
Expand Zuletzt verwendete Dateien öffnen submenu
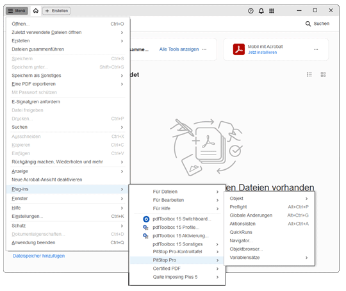pyautogui.click(x=67, y=32)
